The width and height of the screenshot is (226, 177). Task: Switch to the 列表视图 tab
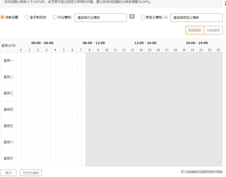tap(213, 30)
